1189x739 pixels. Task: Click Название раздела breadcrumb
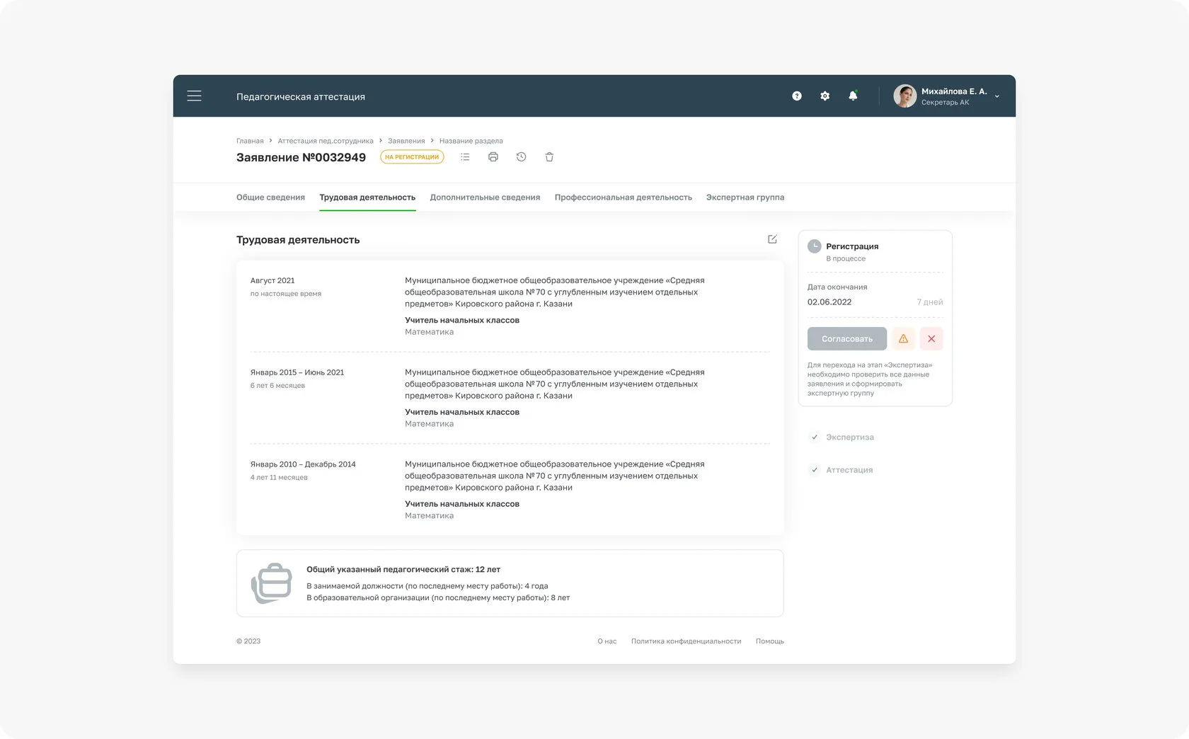pos(471,141)
